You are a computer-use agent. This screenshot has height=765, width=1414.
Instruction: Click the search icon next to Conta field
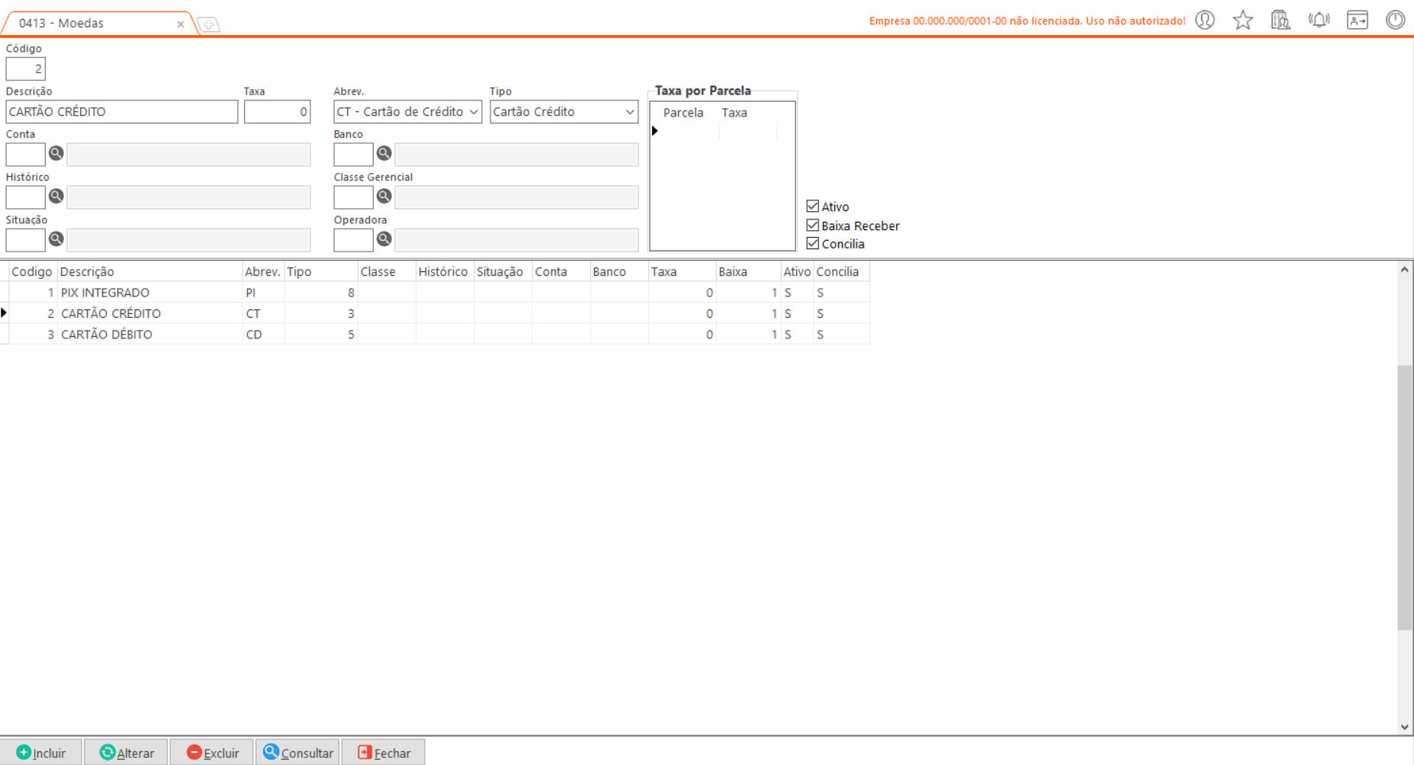point(56,154)
